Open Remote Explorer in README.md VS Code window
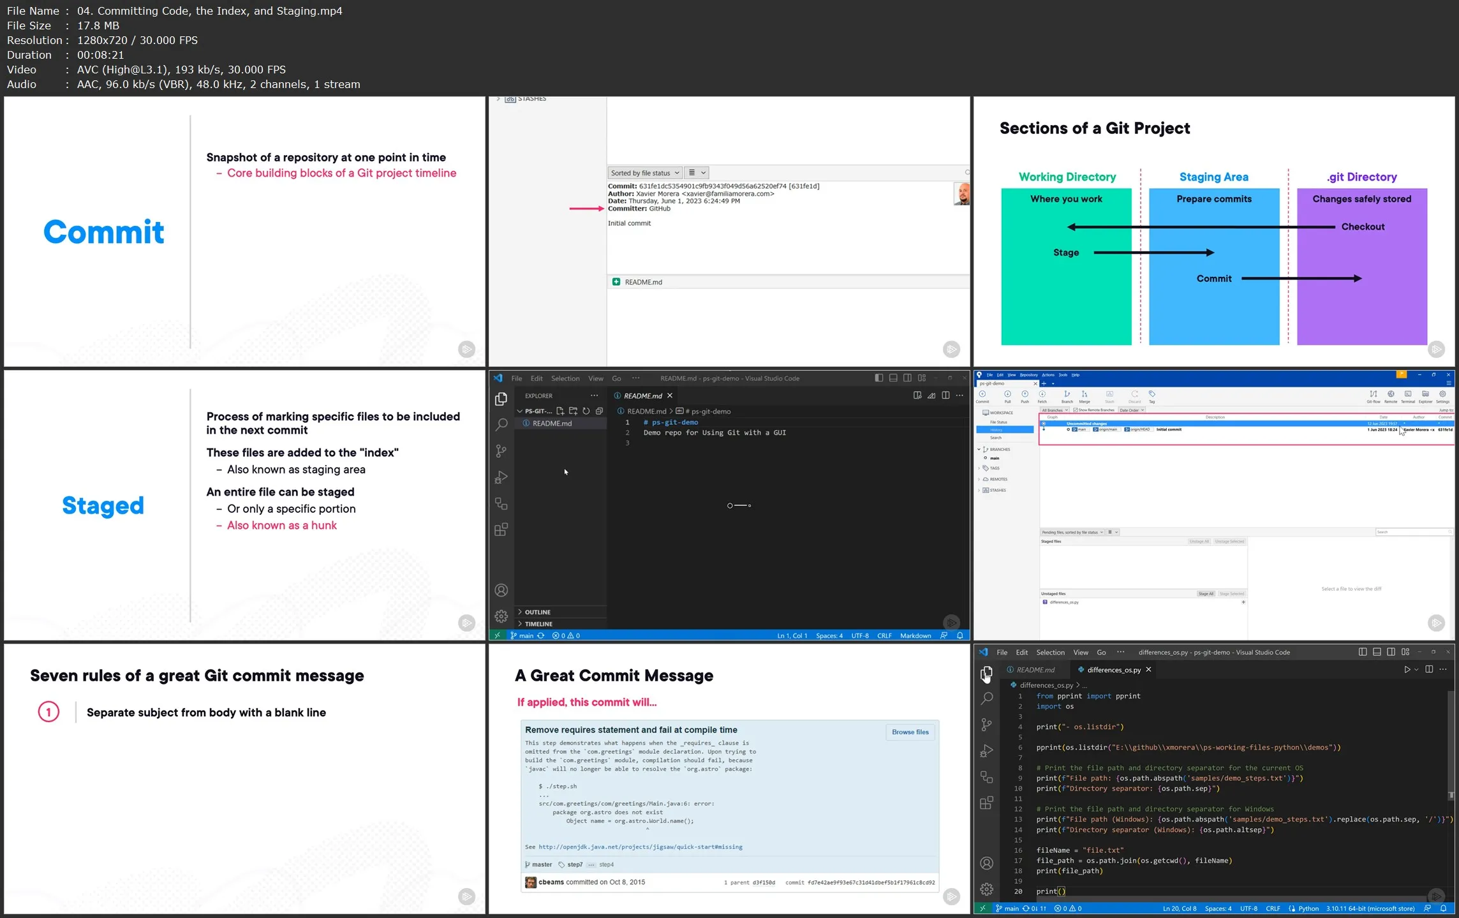The height and width of the screenshot is (918, 1459). click(x=501, y=503)
